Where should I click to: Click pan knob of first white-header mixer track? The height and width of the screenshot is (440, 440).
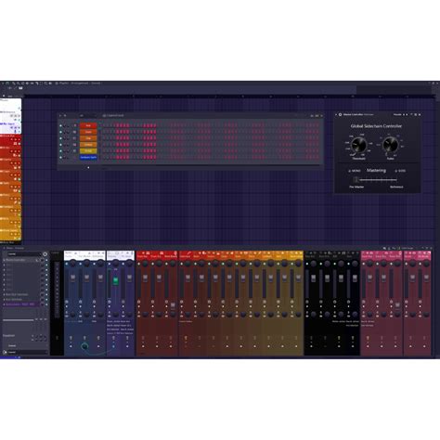(72, 264)
